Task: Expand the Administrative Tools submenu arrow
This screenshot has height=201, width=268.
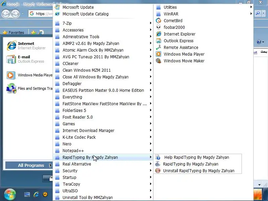Action: click(x=150, y=37)
